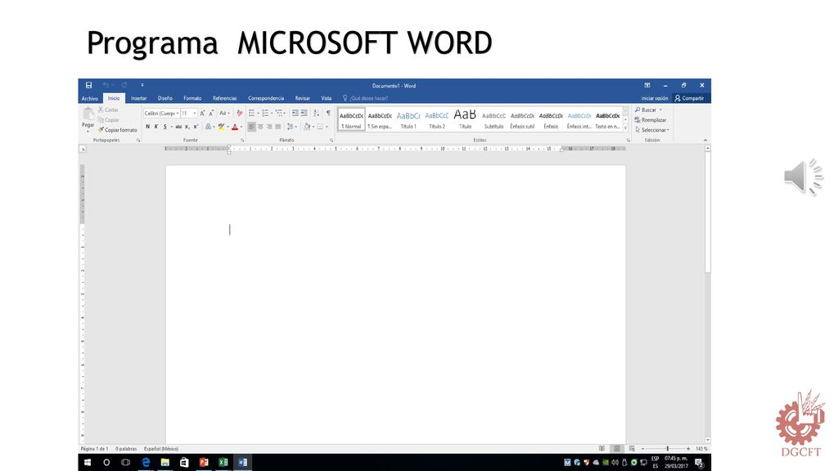Toggle strikethrough abc formatting
The image size is (838, 471).
(x=178, y=127)
